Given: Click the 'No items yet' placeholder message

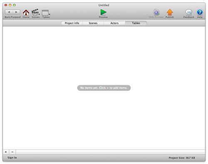Looking at the screenshot, I should coord(104,88).
